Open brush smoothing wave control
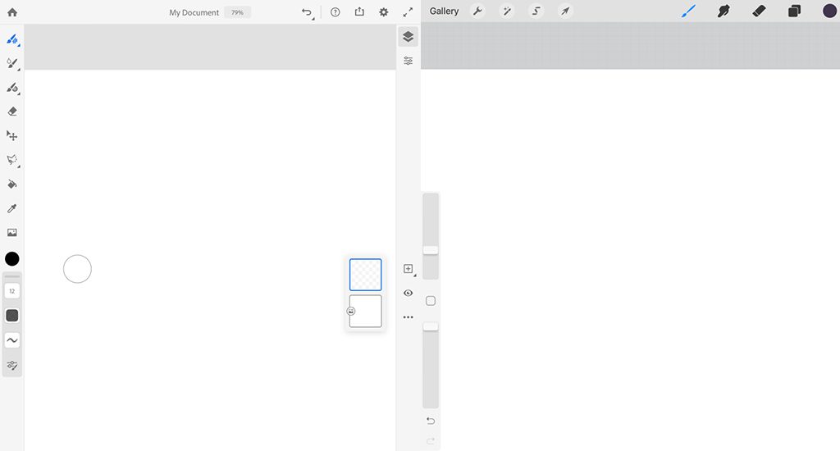The height and width of the screenshot is (451, 840). 12,340
